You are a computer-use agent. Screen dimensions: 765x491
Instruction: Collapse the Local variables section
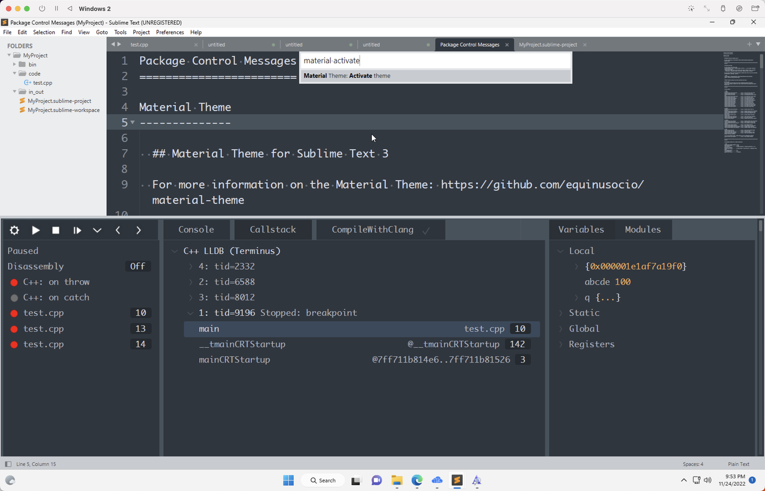[x=560, y=251]
